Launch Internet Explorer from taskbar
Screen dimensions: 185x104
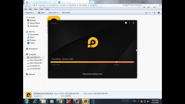point(35,101)
